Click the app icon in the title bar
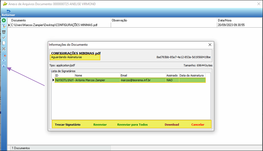263x151 pixels. point(5,4)
